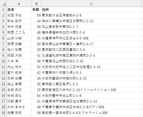Select age cell 25 for 古賀 昌宏
The height and width of the screenshot is (117, 143).
click(36, 90)
